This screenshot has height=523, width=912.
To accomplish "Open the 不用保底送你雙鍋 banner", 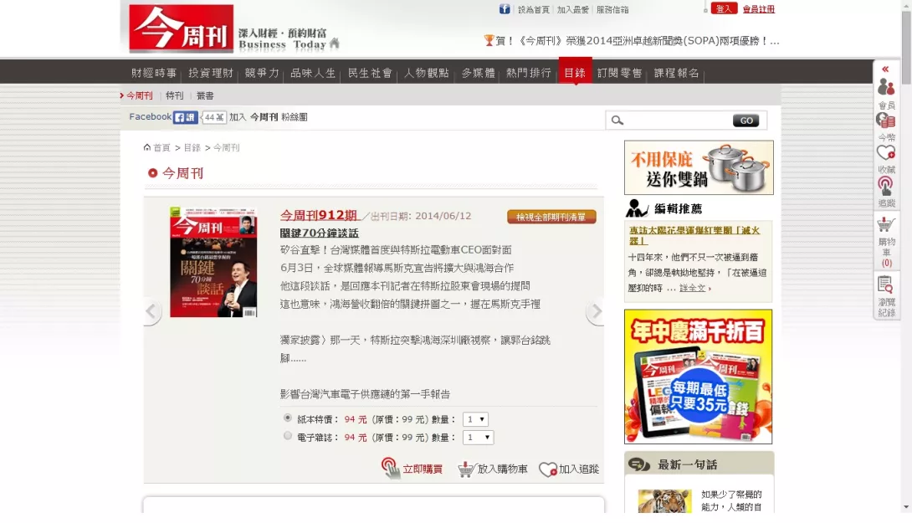I will tap(699, 167).
